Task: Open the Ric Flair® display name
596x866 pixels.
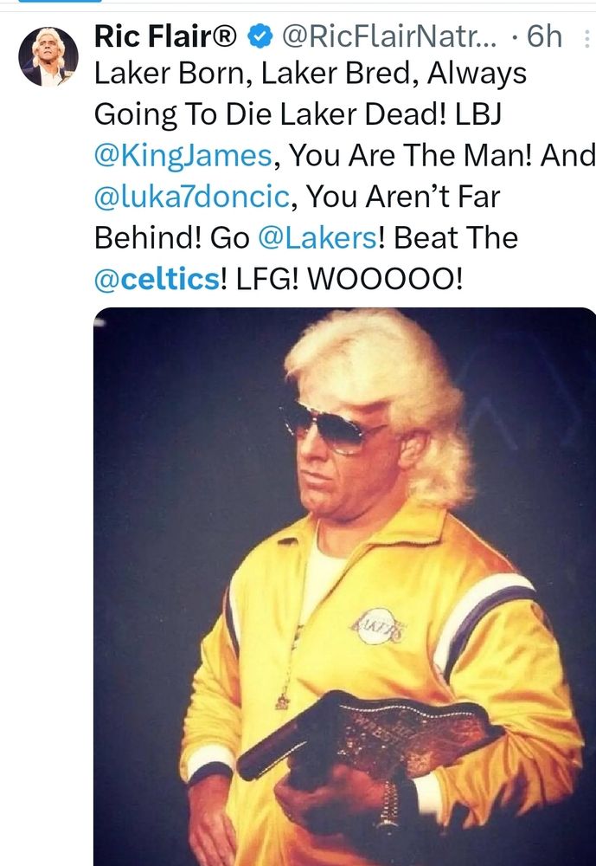Action: [x=165, y=36]
